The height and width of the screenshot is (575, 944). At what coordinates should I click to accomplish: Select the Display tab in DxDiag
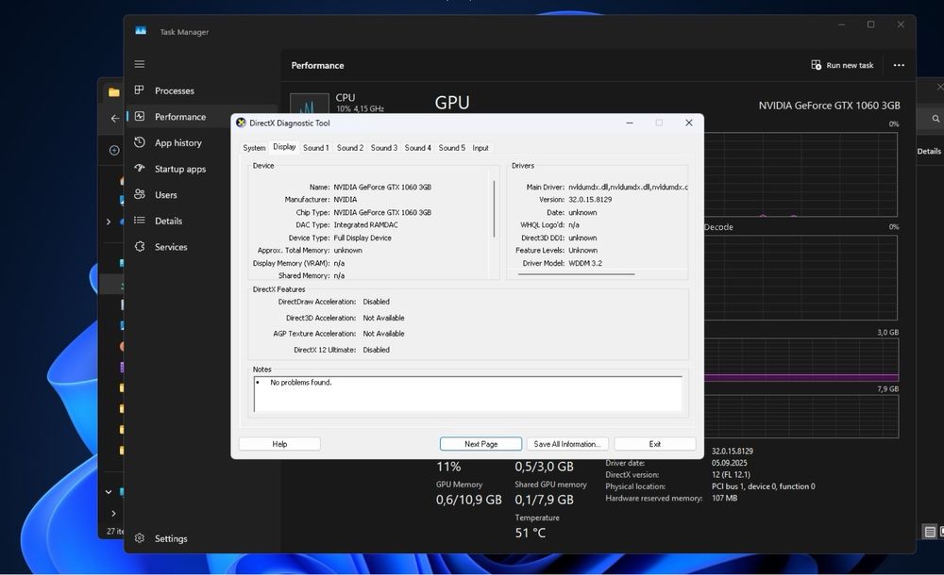tap(284, 147)
